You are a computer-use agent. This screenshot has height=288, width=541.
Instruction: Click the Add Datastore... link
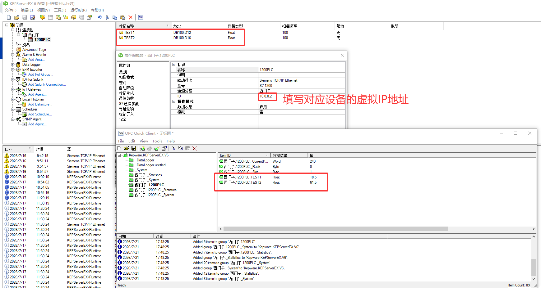point(40,104)
